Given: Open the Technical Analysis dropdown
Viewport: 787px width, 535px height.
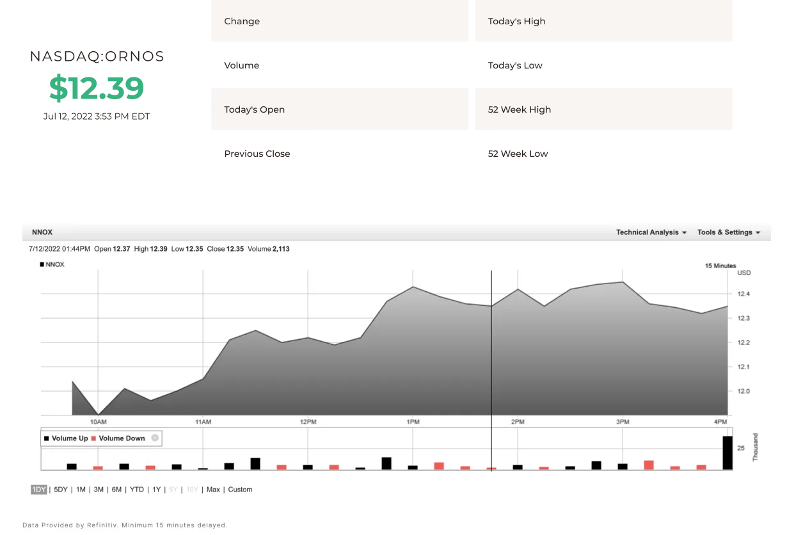Looking at the screenshot, I should (651, 232).
